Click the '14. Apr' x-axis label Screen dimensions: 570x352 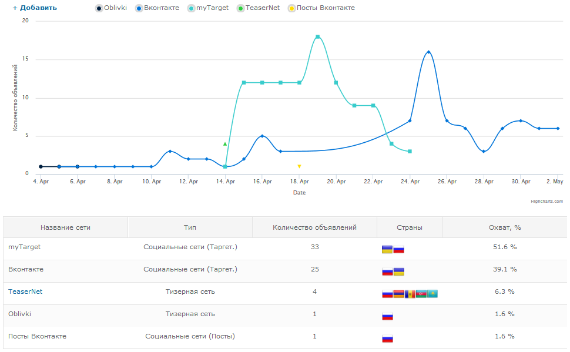pyautogui.click(x=226, y=182)
